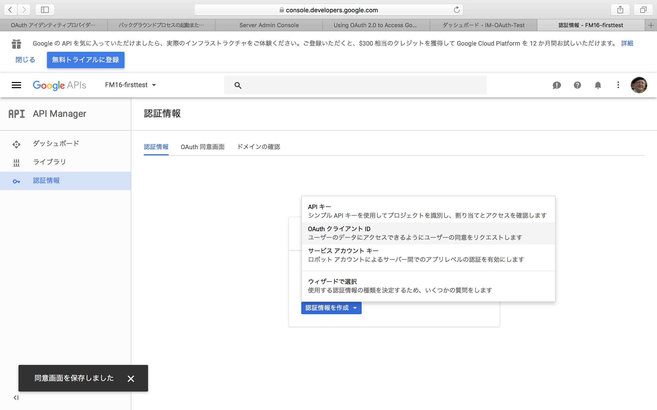Image resolution: width=657 pixels, height=410 pixels.
Task: Click the Google APIs logo
Action: click(60, 85)
